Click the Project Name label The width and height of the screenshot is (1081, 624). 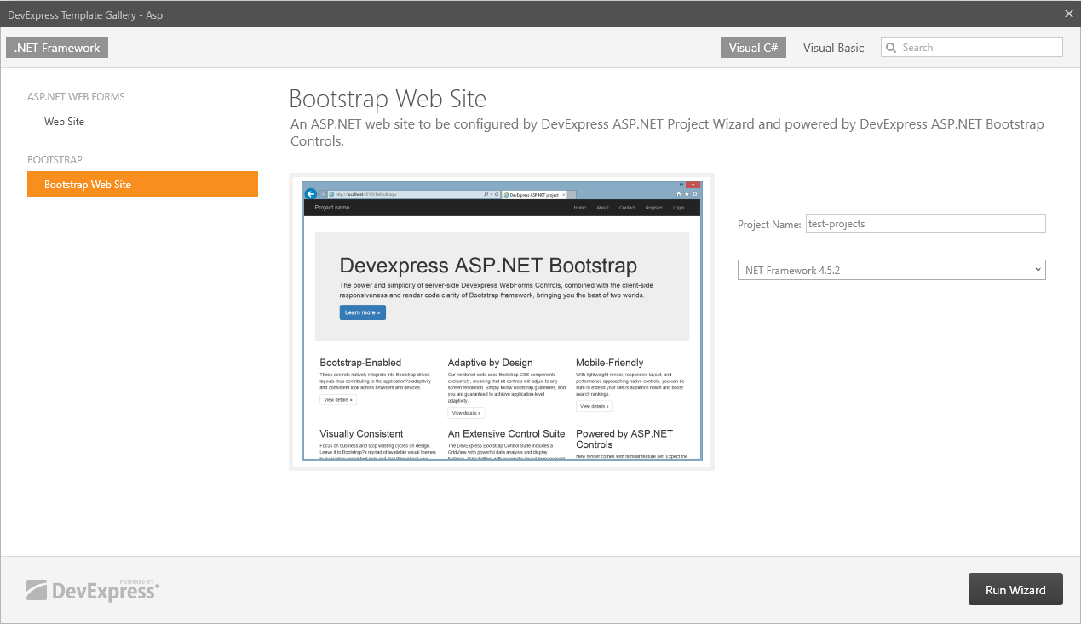click(769, 225)
